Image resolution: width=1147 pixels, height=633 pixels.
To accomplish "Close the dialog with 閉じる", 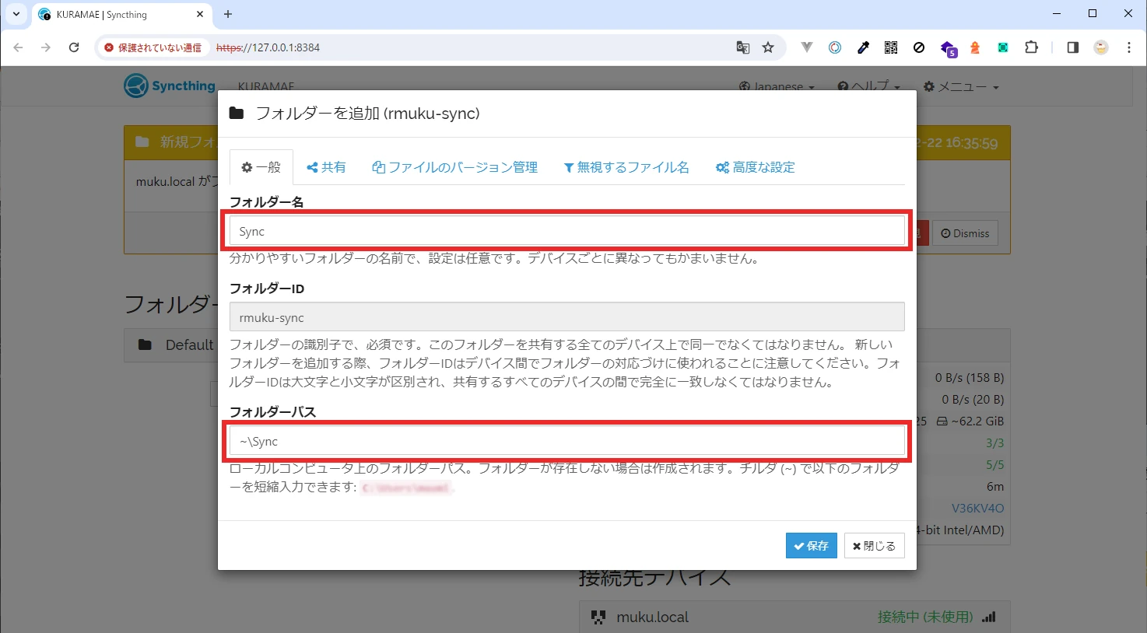I will [x=874, y=546].
